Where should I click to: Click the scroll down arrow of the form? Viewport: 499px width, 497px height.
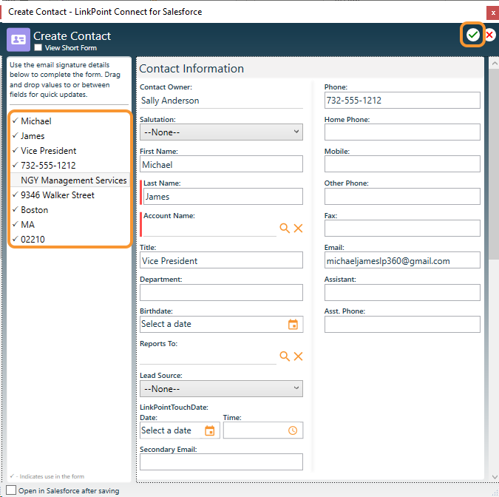pos(495,476)
